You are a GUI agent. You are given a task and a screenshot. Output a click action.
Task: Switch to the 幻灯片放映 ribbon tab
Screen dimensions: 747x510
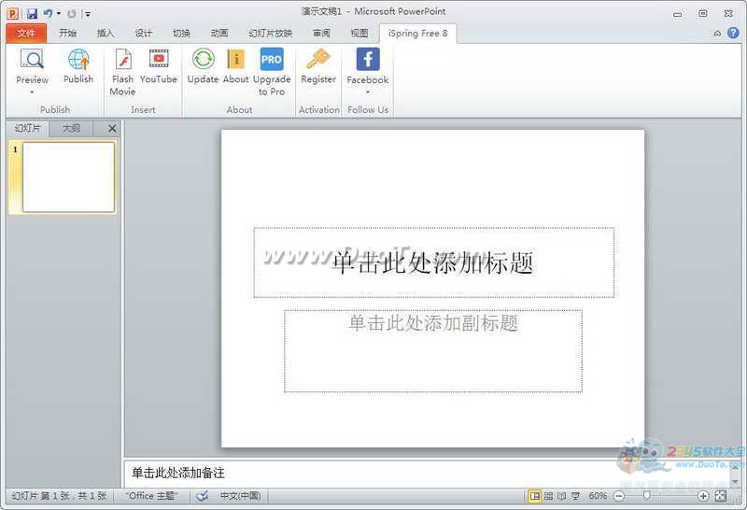(x=270, y=33)
